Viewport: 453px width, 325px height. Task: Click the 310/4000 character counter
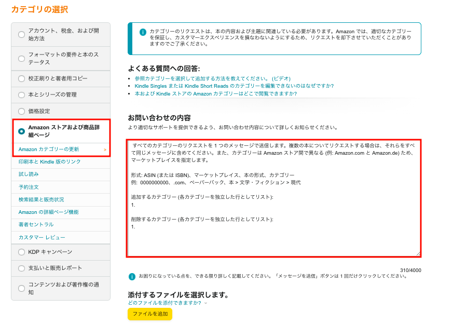410,270
